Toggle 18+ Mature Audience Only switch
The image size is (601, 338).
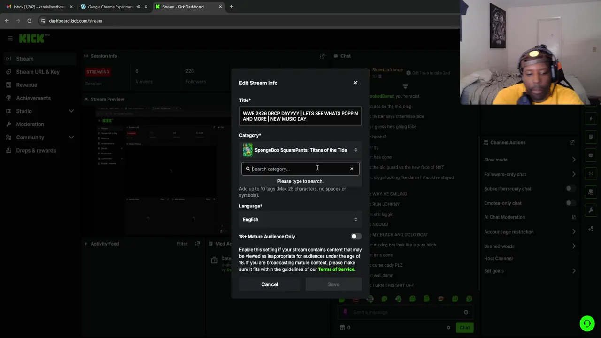pyautogui.click(x=356, y=237)
